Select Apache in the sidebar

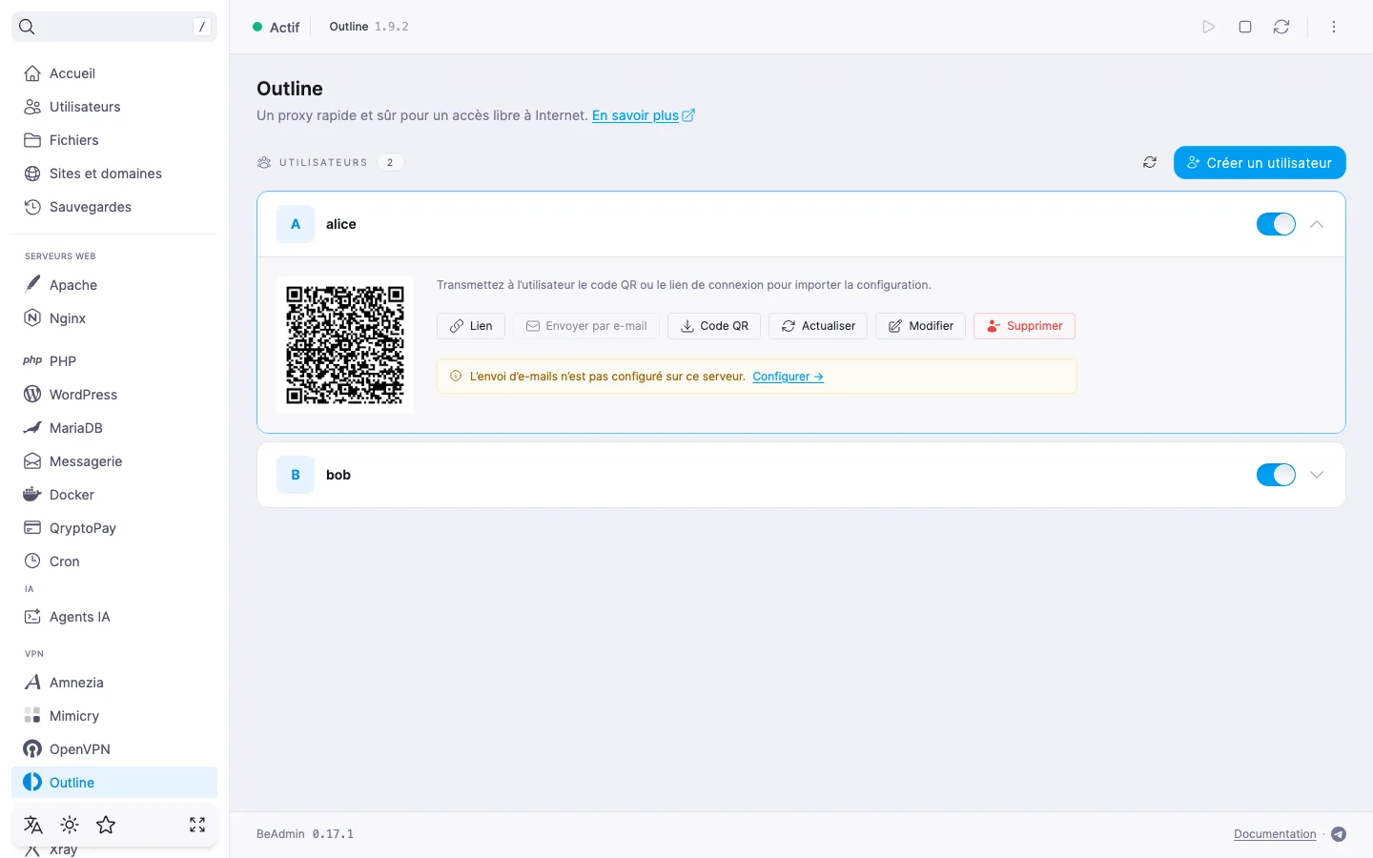point(114,285)
